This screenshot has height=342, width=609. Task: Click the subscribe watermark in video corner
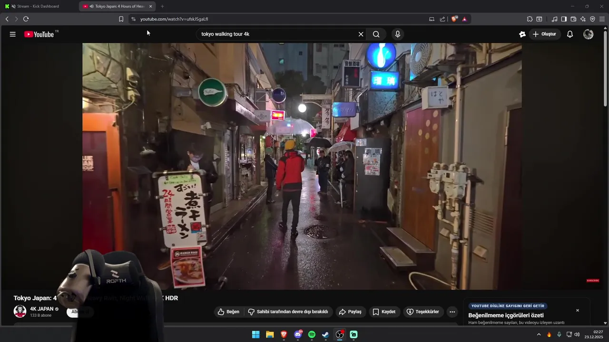[x=593, y=281]
